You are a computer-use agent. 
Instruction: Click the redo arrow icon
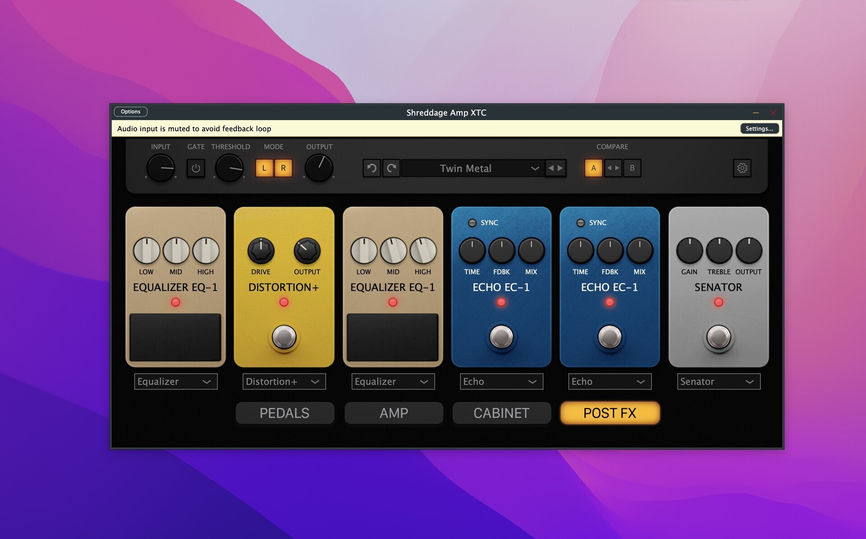click(x=392, y=168)
